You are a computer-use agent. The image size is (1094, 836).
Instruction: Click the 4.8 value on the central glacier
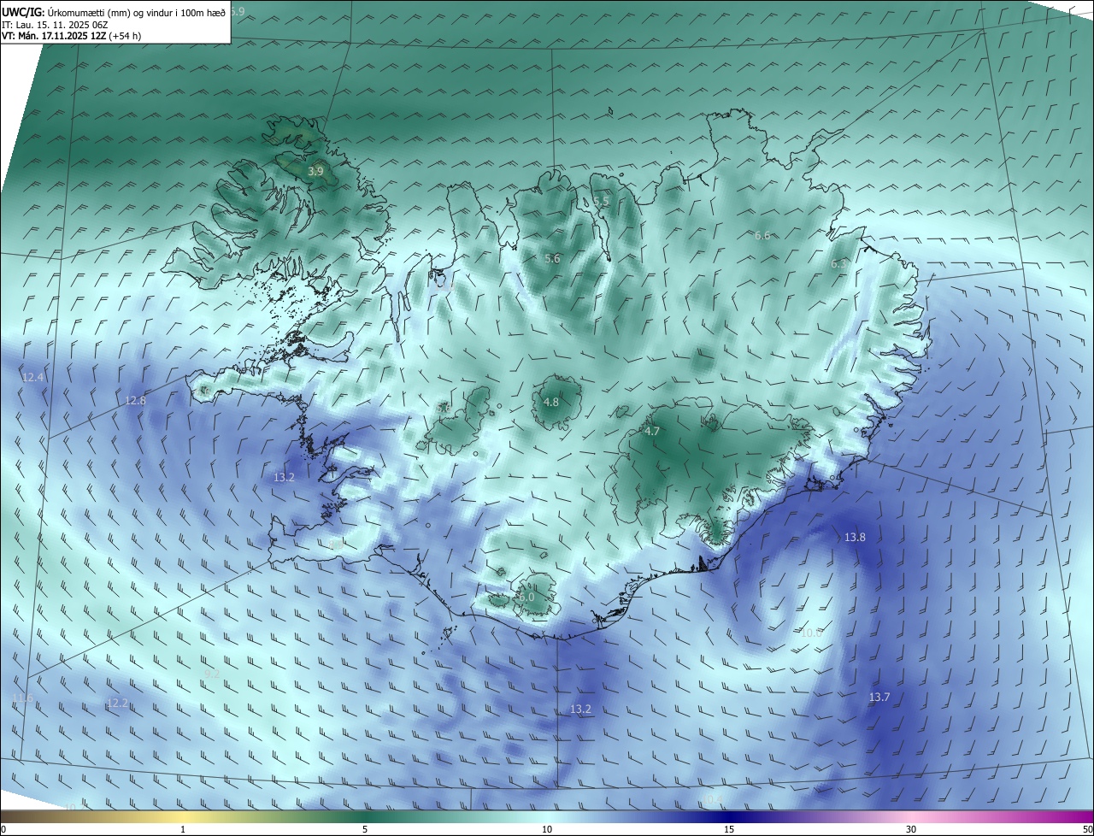click(551, 402)
